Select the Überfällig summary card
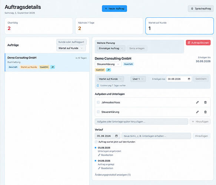Image resolution: width=216 pixels, height=185 pixels. coord(39,26)
